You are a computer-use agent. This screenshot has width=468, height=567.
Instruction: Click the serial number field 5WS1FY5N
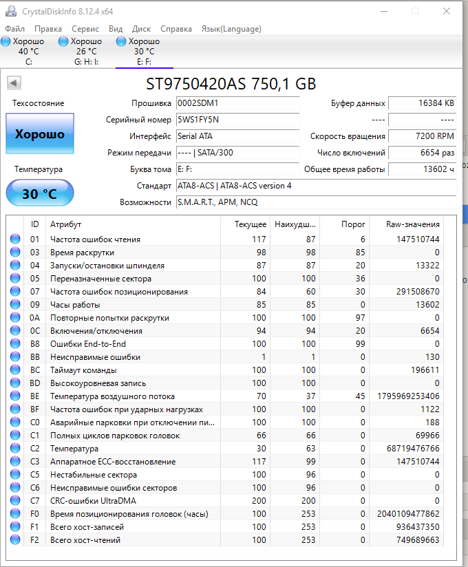coord(237,120)
